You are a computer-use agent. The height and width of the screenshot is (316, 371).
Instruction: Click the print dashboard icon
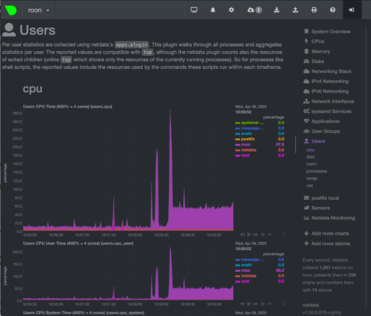pyautogui.click(x=314, y=10)
